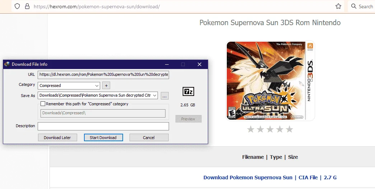Click the Start Download button

pyautogui.click(x=103, y=138)
